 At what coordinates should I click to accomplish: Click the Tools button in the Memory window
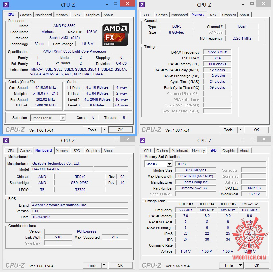(228, 130)
